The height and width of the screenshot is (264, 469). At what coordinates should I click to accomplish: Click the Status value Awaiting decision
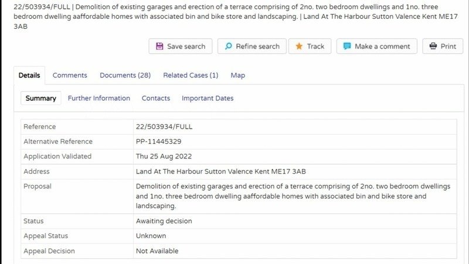click(164, 221)
